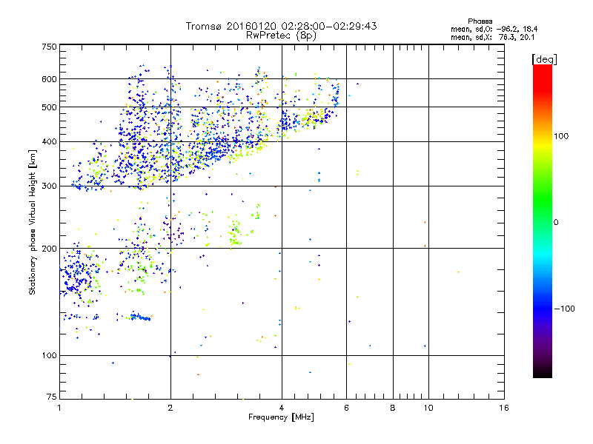593x444 pixels.
Task: Click the y-axis tick label '100'
Action: 49,355
